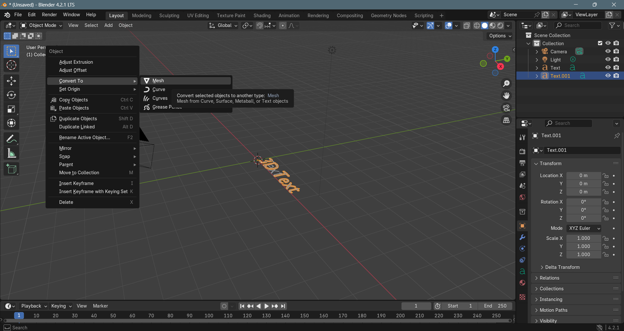624x331 pixels.
Task: Open the Material properties tab
Action: (x=522, y=283)
